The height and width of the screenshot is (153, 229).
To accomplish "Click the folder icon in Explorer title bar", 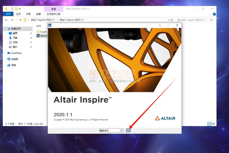I will 6,9.
